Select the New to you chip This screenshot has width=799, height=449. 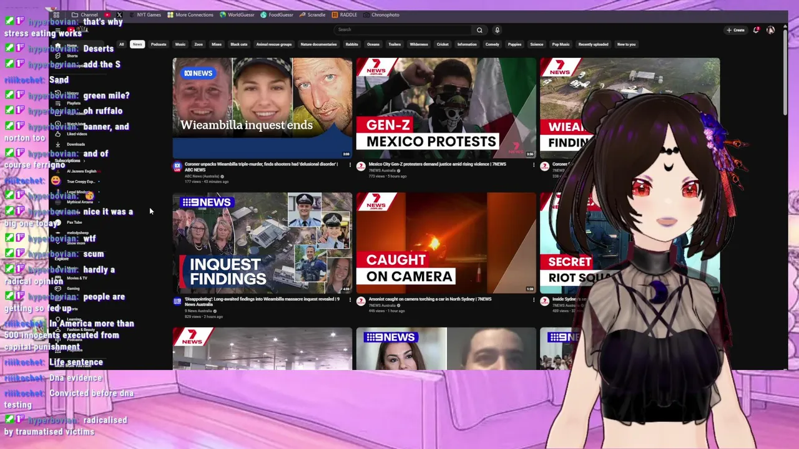click(626, 44)
